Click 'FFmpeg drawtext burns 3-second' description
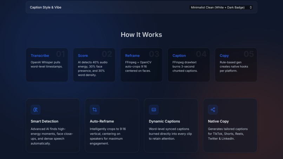The width and height of the screenshot is (283, 159). [185, 66]
